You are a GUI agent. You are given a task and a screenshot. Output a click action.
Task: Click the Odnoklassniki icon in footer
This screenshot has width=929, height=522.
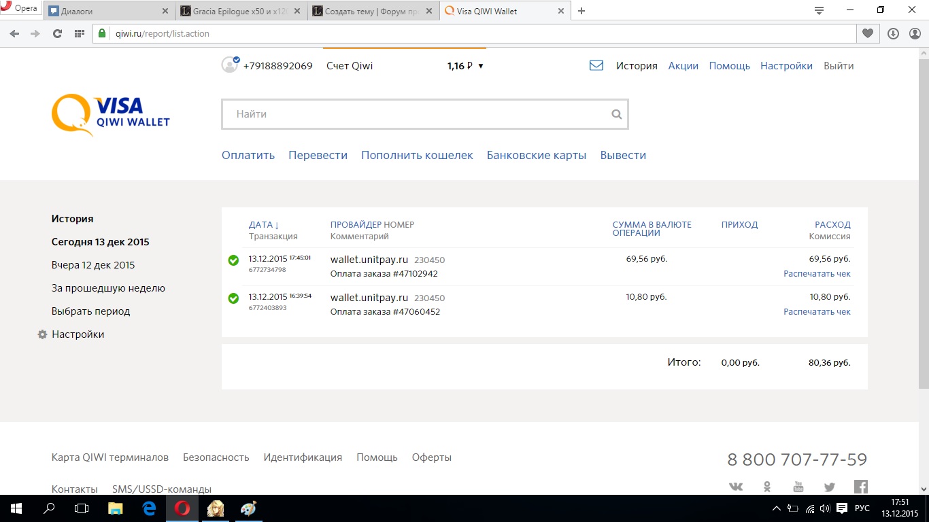pyautogui.click(x=767, y=487)
